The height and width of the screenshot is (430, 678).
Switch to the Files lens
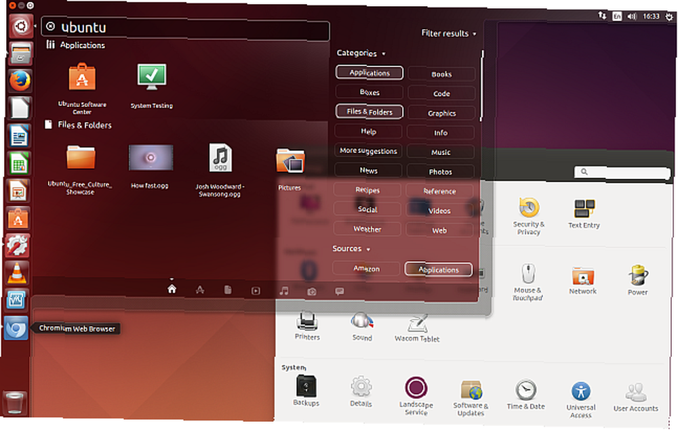tap(228, 290)
